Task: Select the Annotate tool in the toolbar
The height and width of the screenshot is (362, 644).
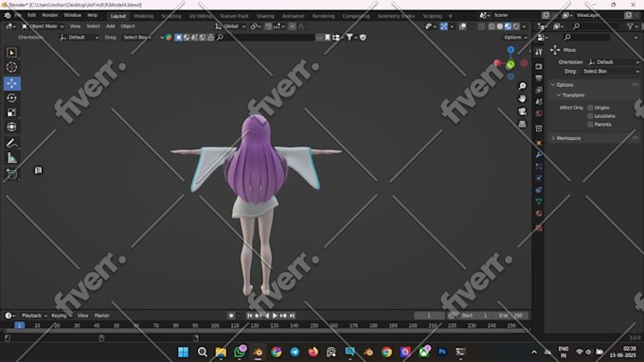Action: tap(11, 143)
